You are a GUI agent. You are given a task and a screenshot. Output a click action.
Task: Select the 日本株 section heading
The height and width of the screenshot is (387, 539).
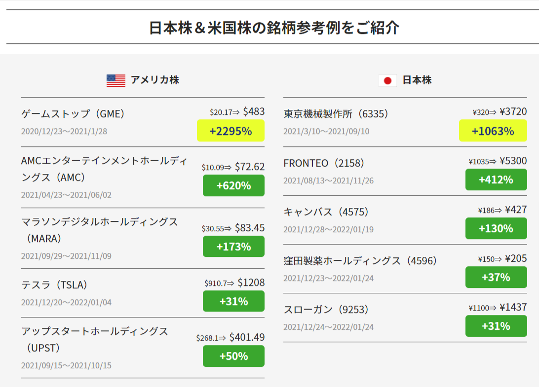417,80
